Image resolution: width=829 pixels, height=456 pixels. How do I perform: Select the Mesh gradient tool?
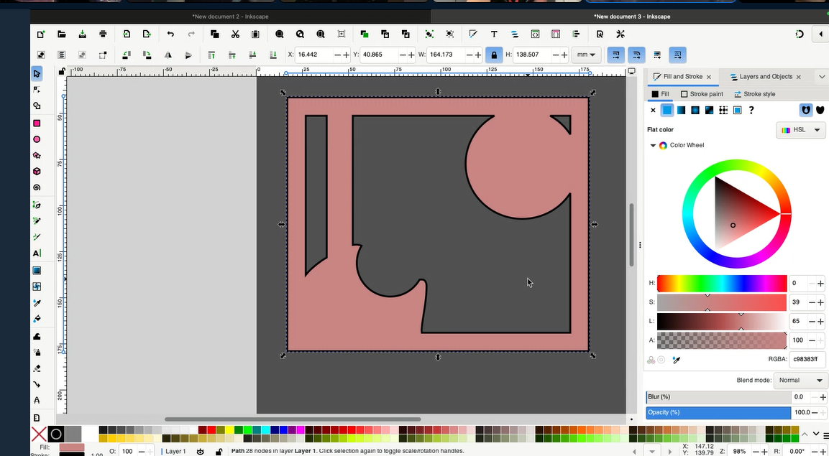37,287
